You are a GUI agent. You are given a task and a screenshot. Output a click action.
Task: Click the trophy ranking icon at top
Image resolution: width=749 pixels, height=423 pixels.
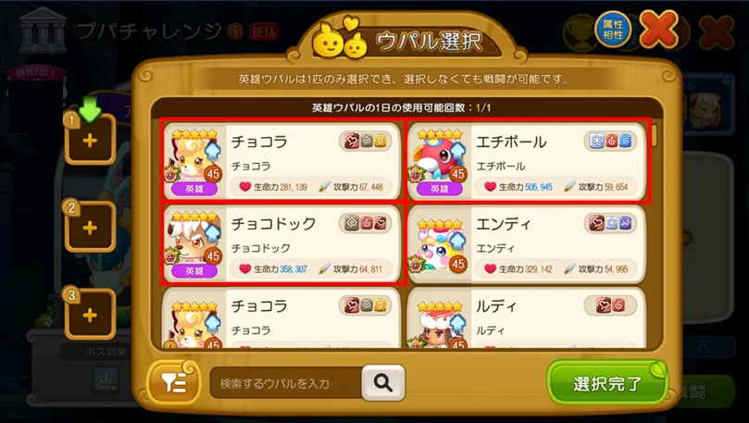pos(580,32)
